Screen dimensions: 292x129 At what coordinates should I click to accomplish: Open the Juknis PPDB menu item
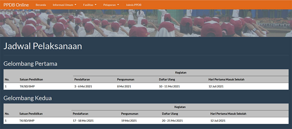coord(134,5)
